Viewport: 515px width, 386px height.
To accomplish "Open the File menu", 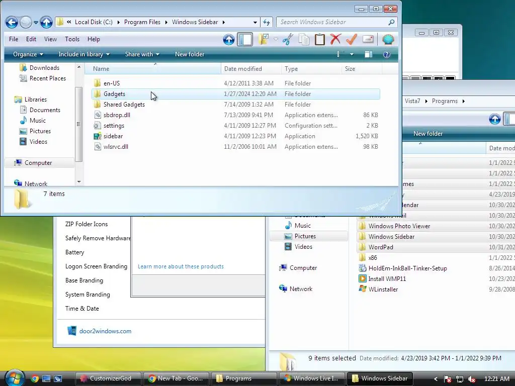I will pos(14,39).
